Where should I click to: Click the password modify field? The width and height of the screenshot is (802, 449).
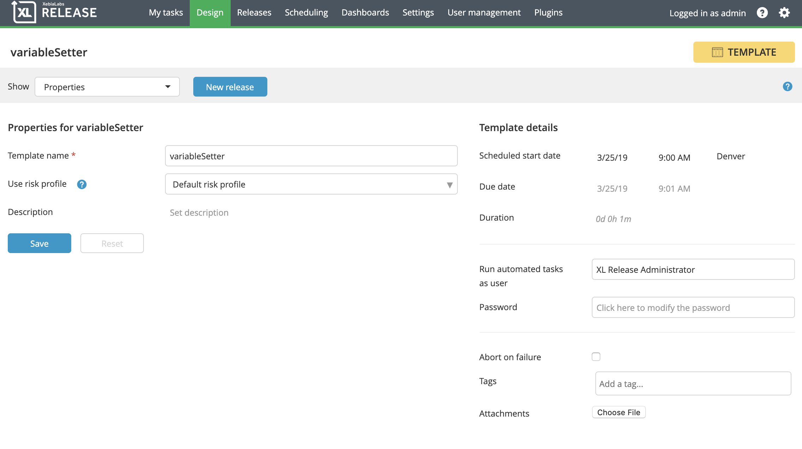[x=693, y=307]
